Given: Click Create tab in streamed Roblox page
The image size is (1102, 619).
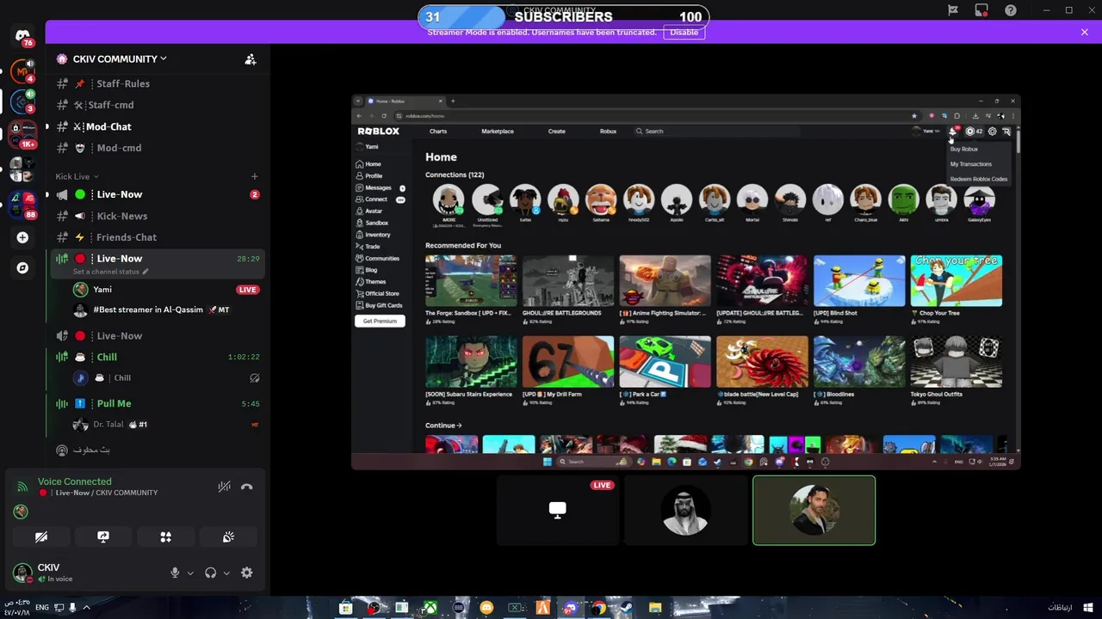Looking at the screenshot, I should pyautogui.click(x=557, y=132).
